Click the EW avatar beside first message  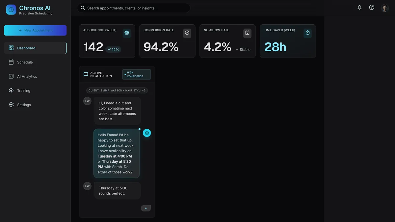click(87, 101)
